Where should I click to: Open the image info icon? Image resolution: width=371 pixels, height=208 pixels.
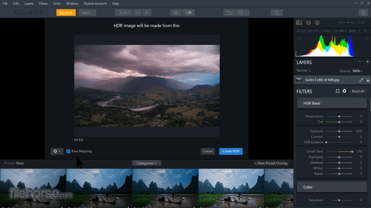pyautogui.click(x=317, y=23)
